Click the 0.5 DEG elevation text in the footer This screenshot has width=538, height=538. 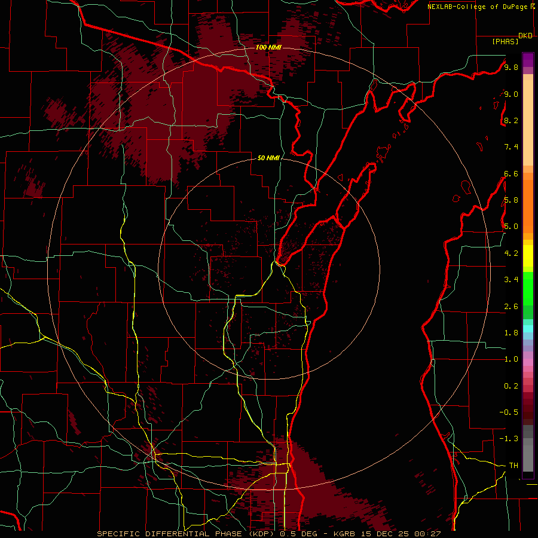[x=299, y=534]
